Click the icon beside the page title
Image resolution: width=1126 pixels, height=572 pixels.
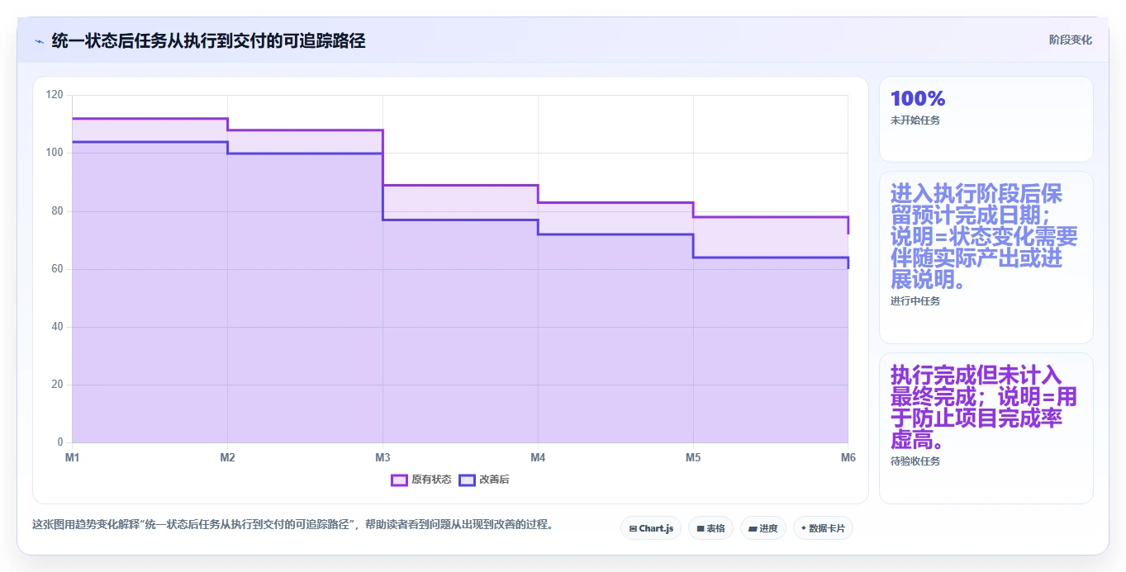(x=39, y=40)
